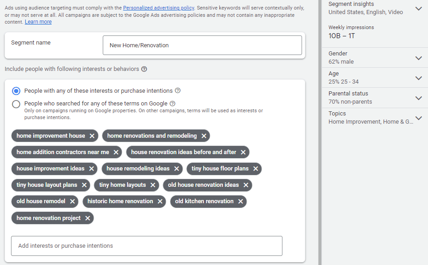Open the Personalized advertising policy link
The width and height of the screenshot is (428, 265).
pyautogui.click(x=159, y=8)
